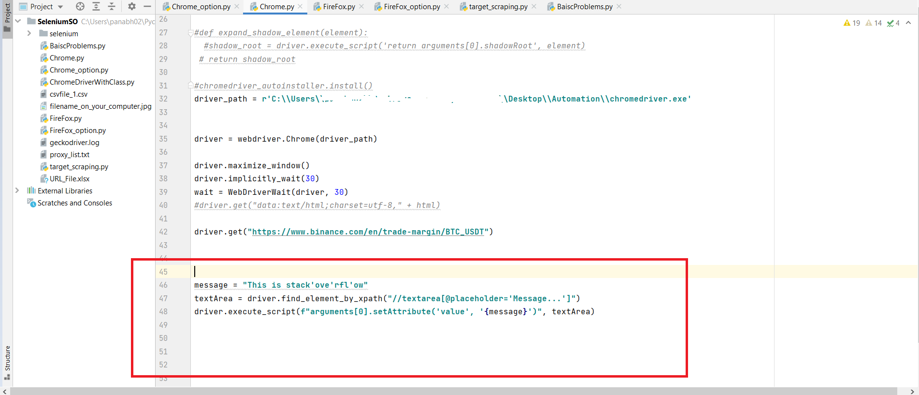Screen dimensions: 919x395
Task: Click the Python file icon beside Chrome.py in tree
Action: 44,58
